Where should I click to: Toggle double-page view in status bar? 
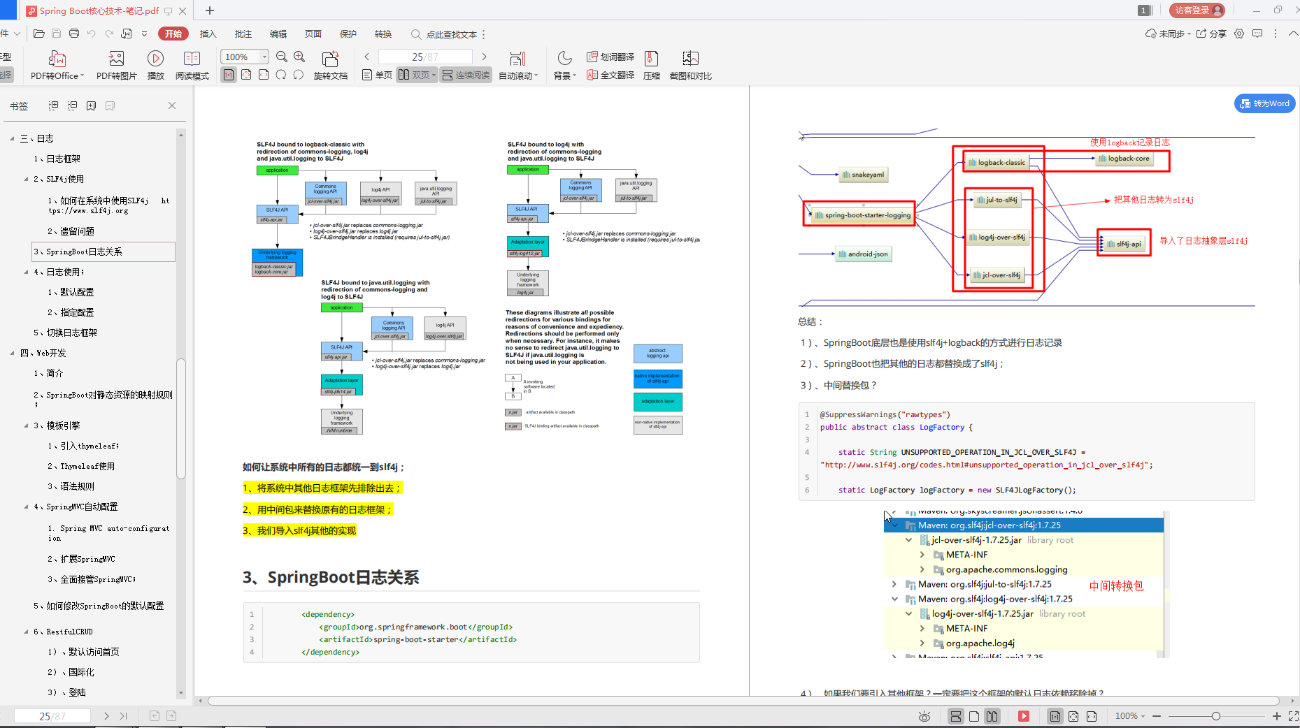pyautogui.click(x=992, y=716)
